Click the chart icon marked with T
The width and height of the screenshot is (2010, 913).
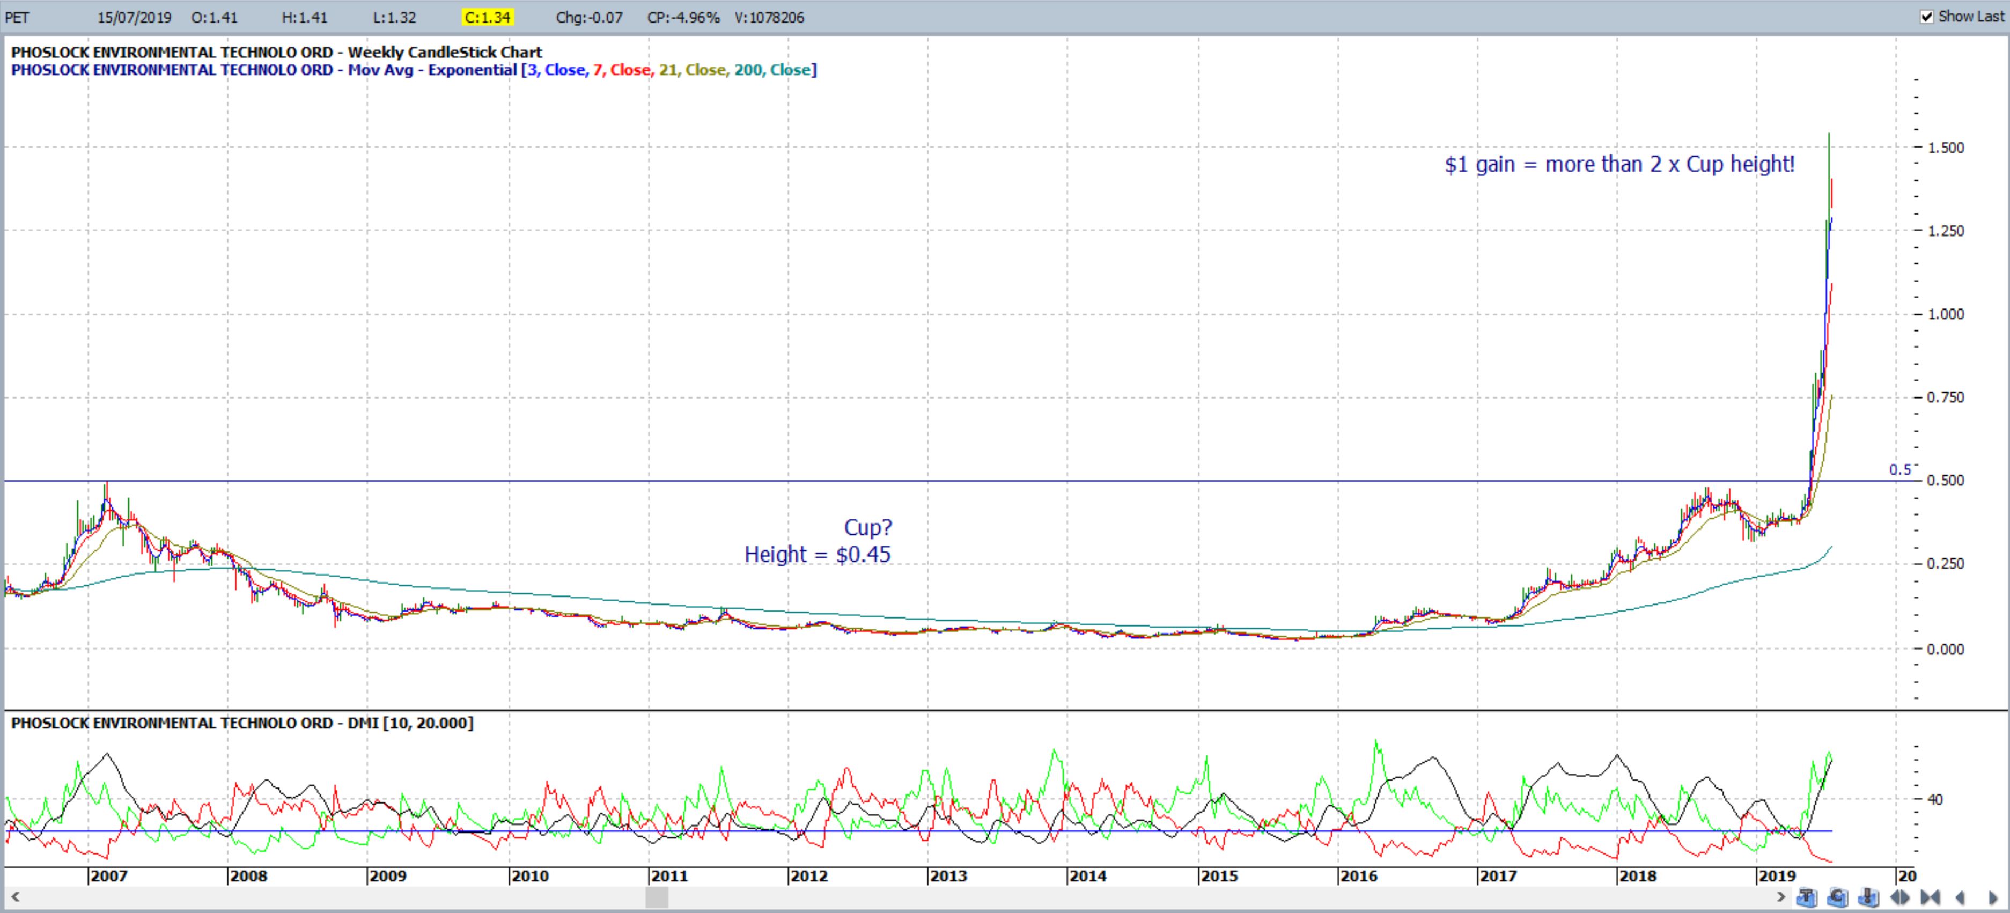tap(1807, 897)
